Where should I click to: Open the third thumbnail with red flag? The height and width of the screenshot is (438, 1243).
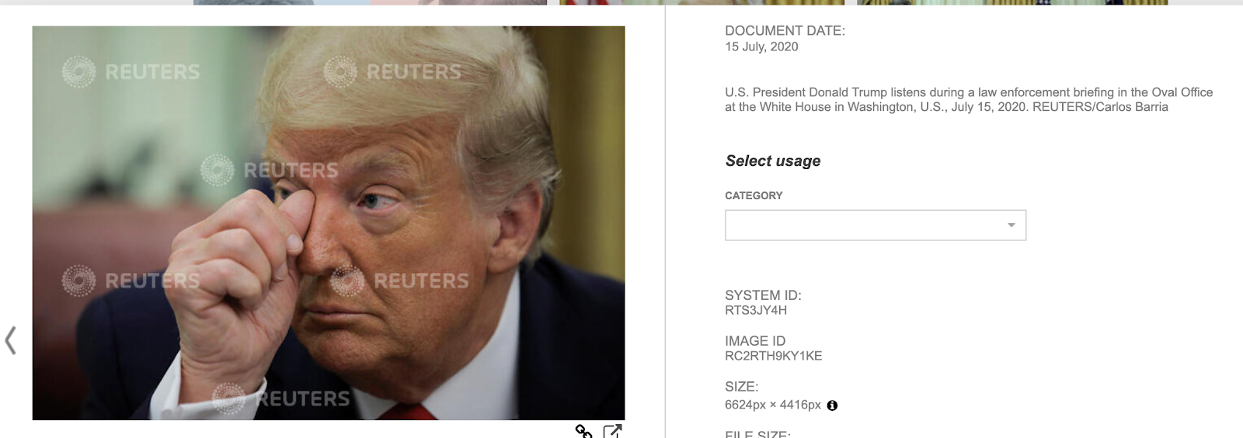(x=702, y=2)
